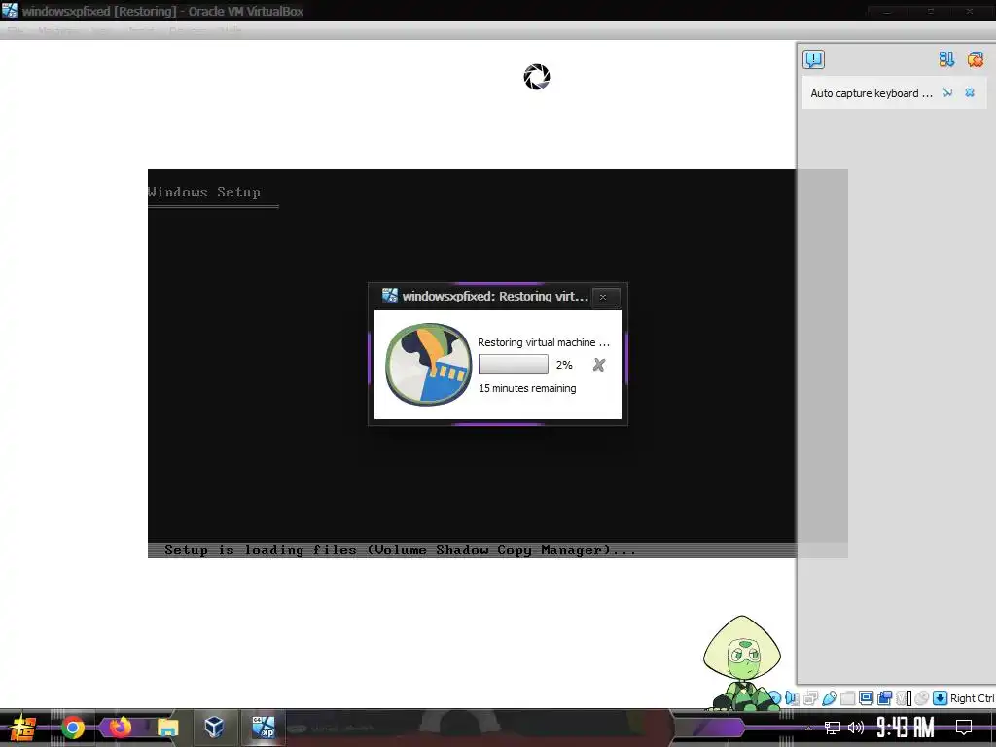Click the display status indicator
The height and width of the screenshot is (747, 996).
[866, 698]
